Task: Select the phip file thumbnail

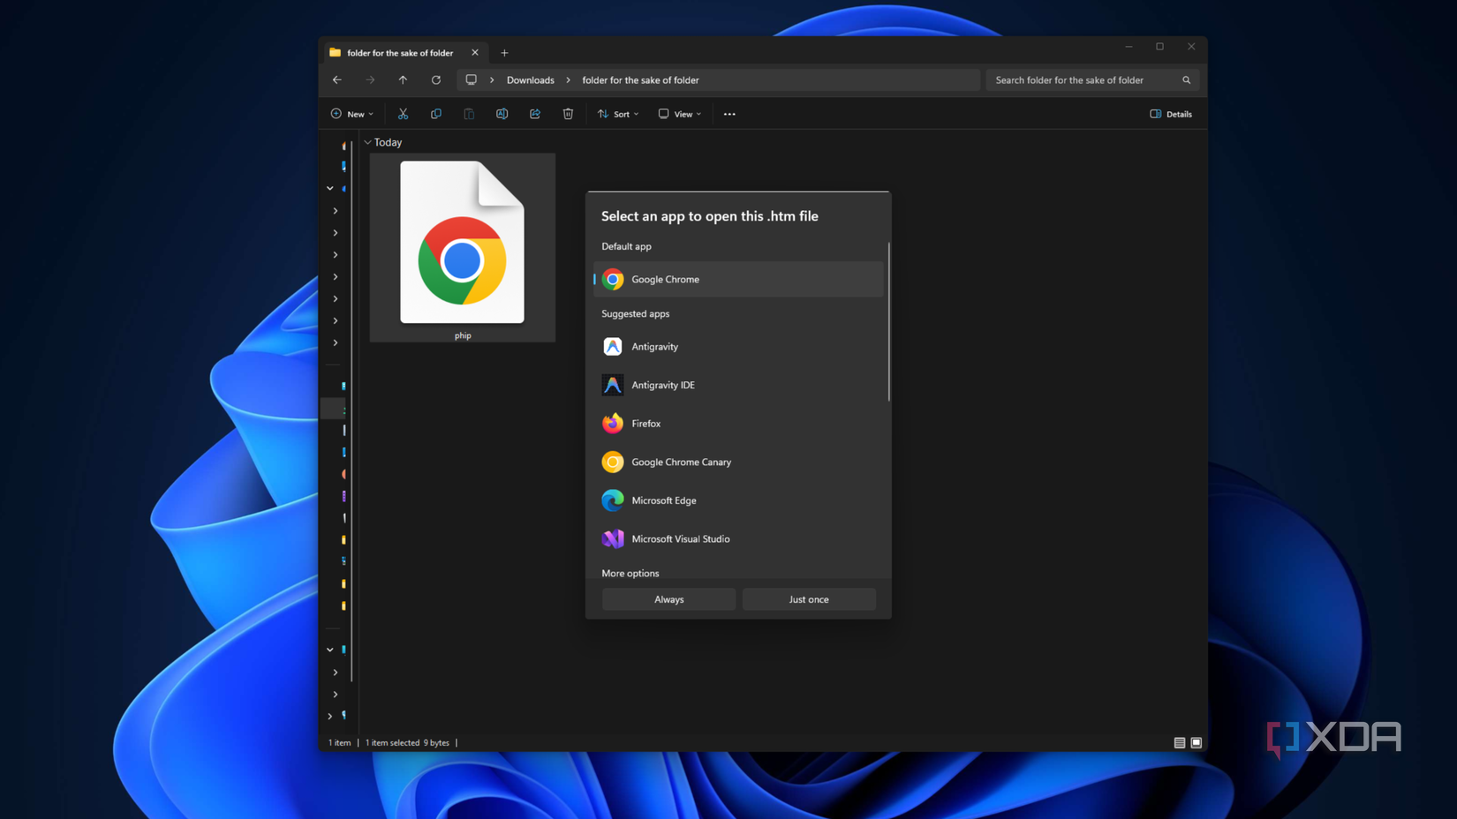Action: point(462,243)
